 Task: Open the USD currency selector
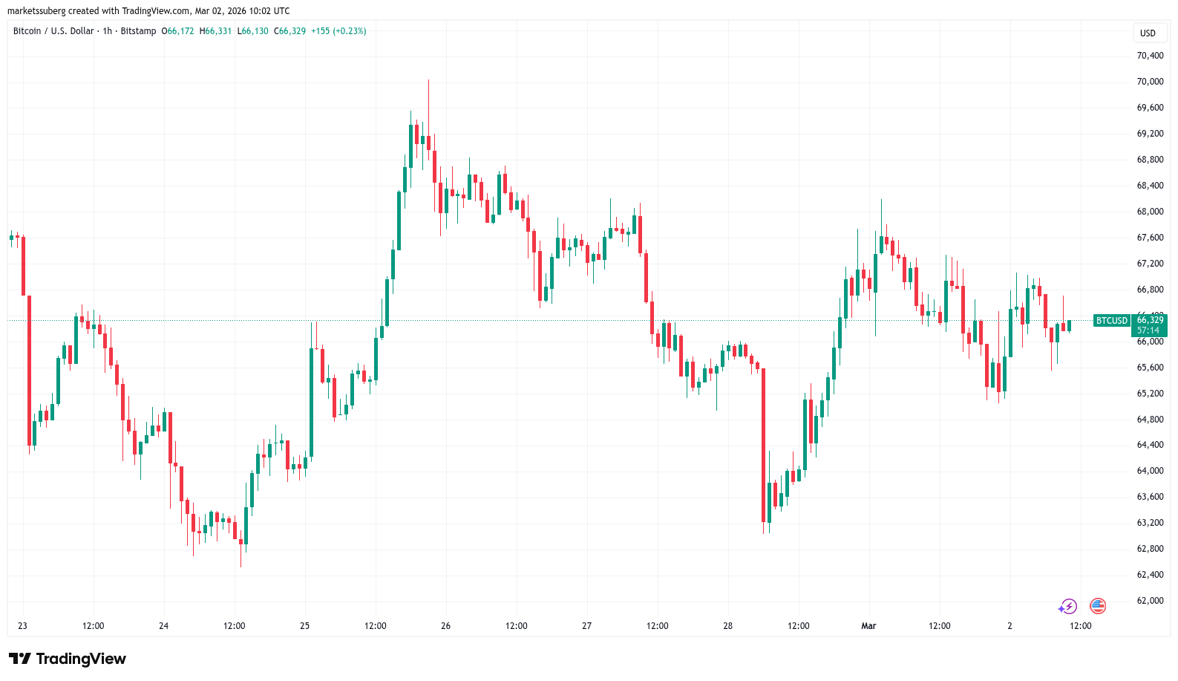pos(1148,33)
